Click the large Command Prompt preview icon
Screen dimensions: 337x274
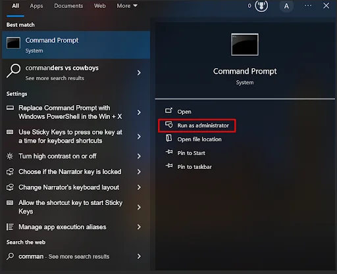point(245,45)
